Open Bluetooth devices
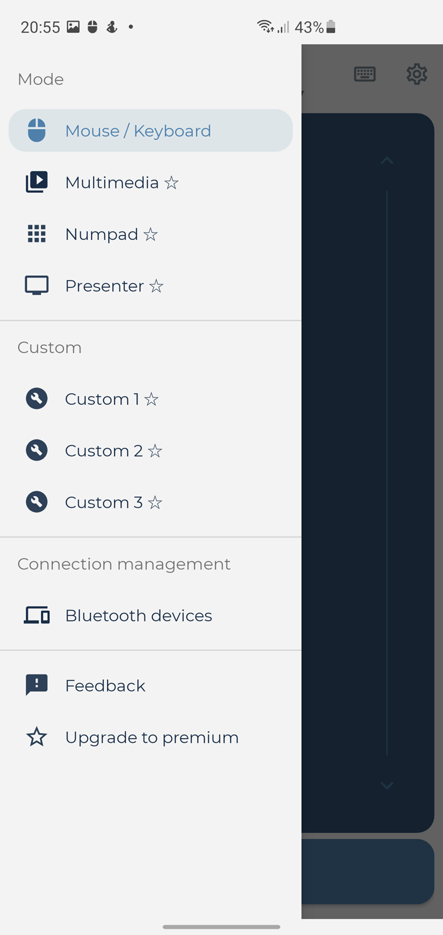Screen dimensions: 443x935 click(139, 616)
